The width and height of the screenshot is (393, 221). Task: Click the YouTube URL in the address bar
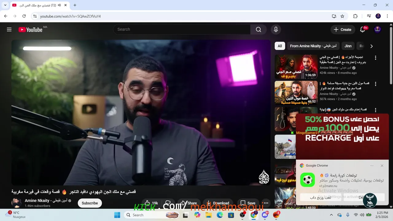coord(70,16)
